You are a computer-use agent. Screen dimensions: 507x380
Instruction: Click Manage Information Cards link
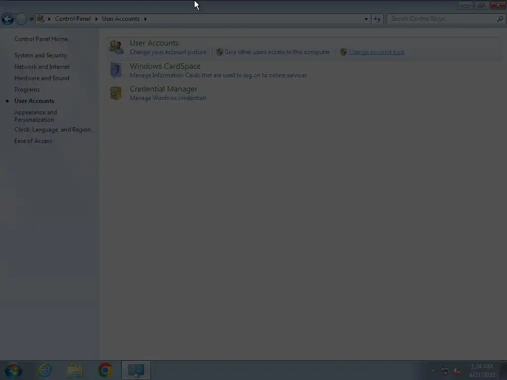pyautogui.click(x=218, y=75)
